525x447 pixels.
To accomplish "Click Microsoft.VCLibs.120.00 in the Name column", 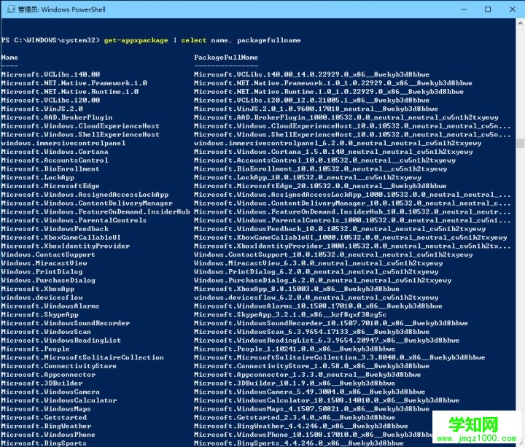I will 50,100.
